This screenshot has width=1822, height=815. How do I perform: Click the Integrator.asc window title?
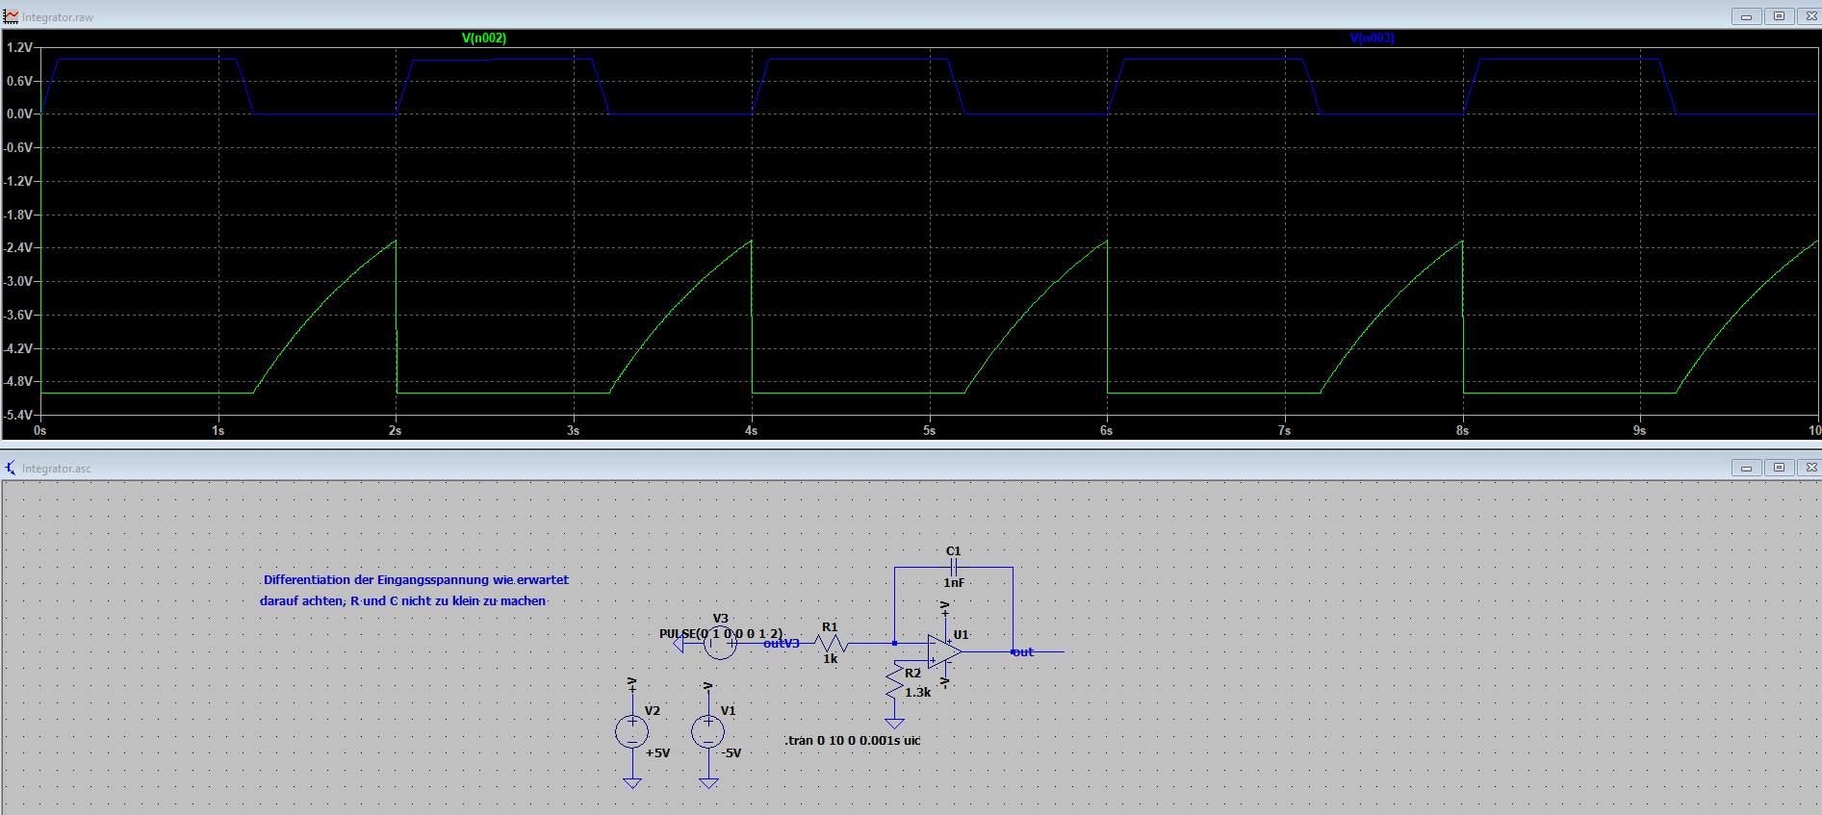point(57,469)
